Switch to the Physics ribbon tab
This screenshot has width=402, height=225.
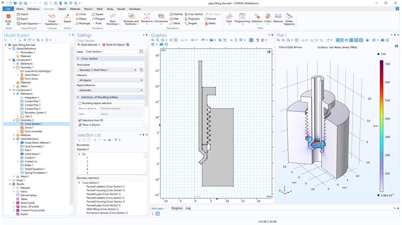(x=88, y=9)
